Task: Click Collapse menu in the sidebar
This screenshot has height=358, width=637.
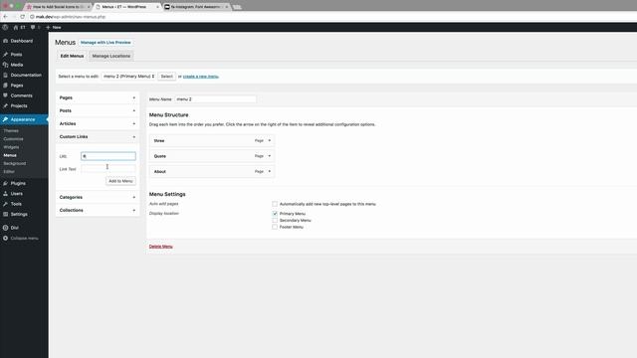Action: click(24, 239)
